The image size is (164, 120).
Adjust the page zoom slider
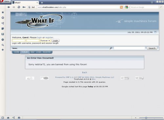point(151,118)
